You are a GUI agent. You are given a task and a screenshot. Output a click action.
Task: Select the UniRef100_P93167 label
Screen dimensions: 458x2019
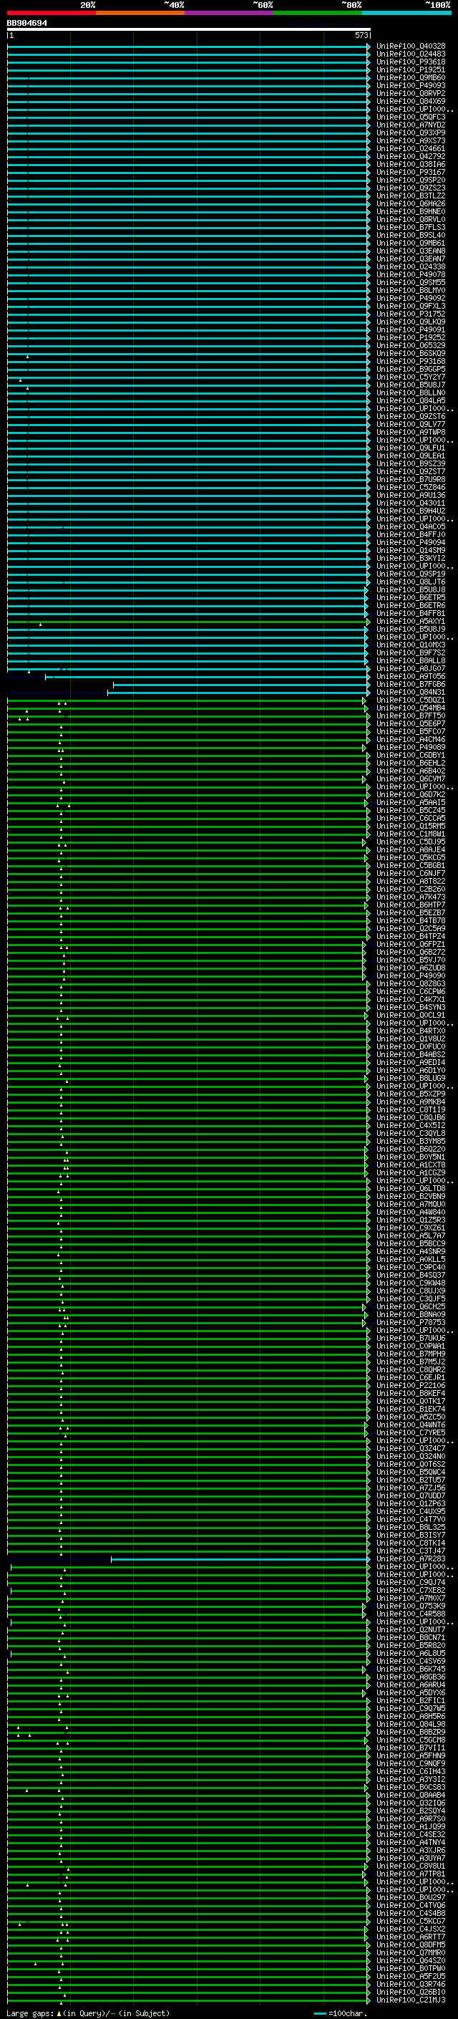click(x=410, y=172)
